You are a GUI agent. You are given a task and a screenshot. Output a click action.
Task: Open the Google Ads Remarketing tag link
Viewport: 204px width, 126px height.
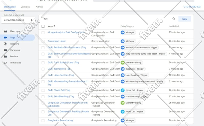(60, 120)
